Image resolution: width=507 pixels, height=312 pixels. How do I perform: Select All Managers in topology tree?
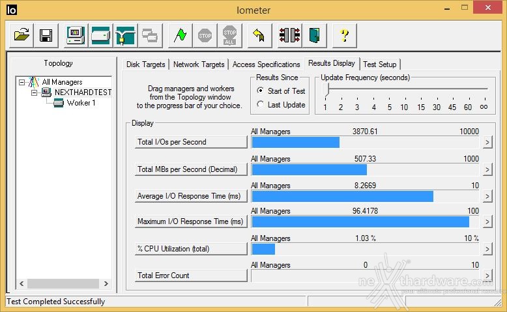pos(62,82)
